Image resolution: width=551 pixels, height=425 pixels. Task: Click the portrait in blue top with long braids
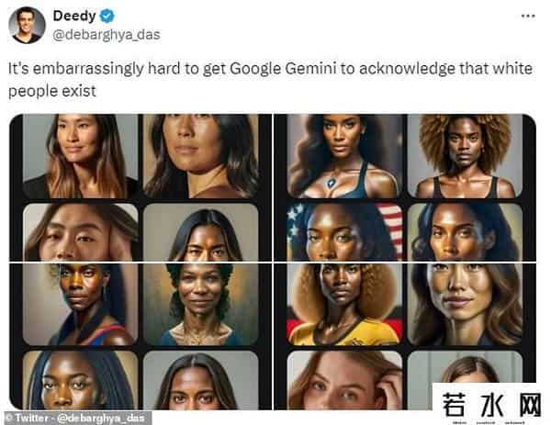(x=80, y=379)
